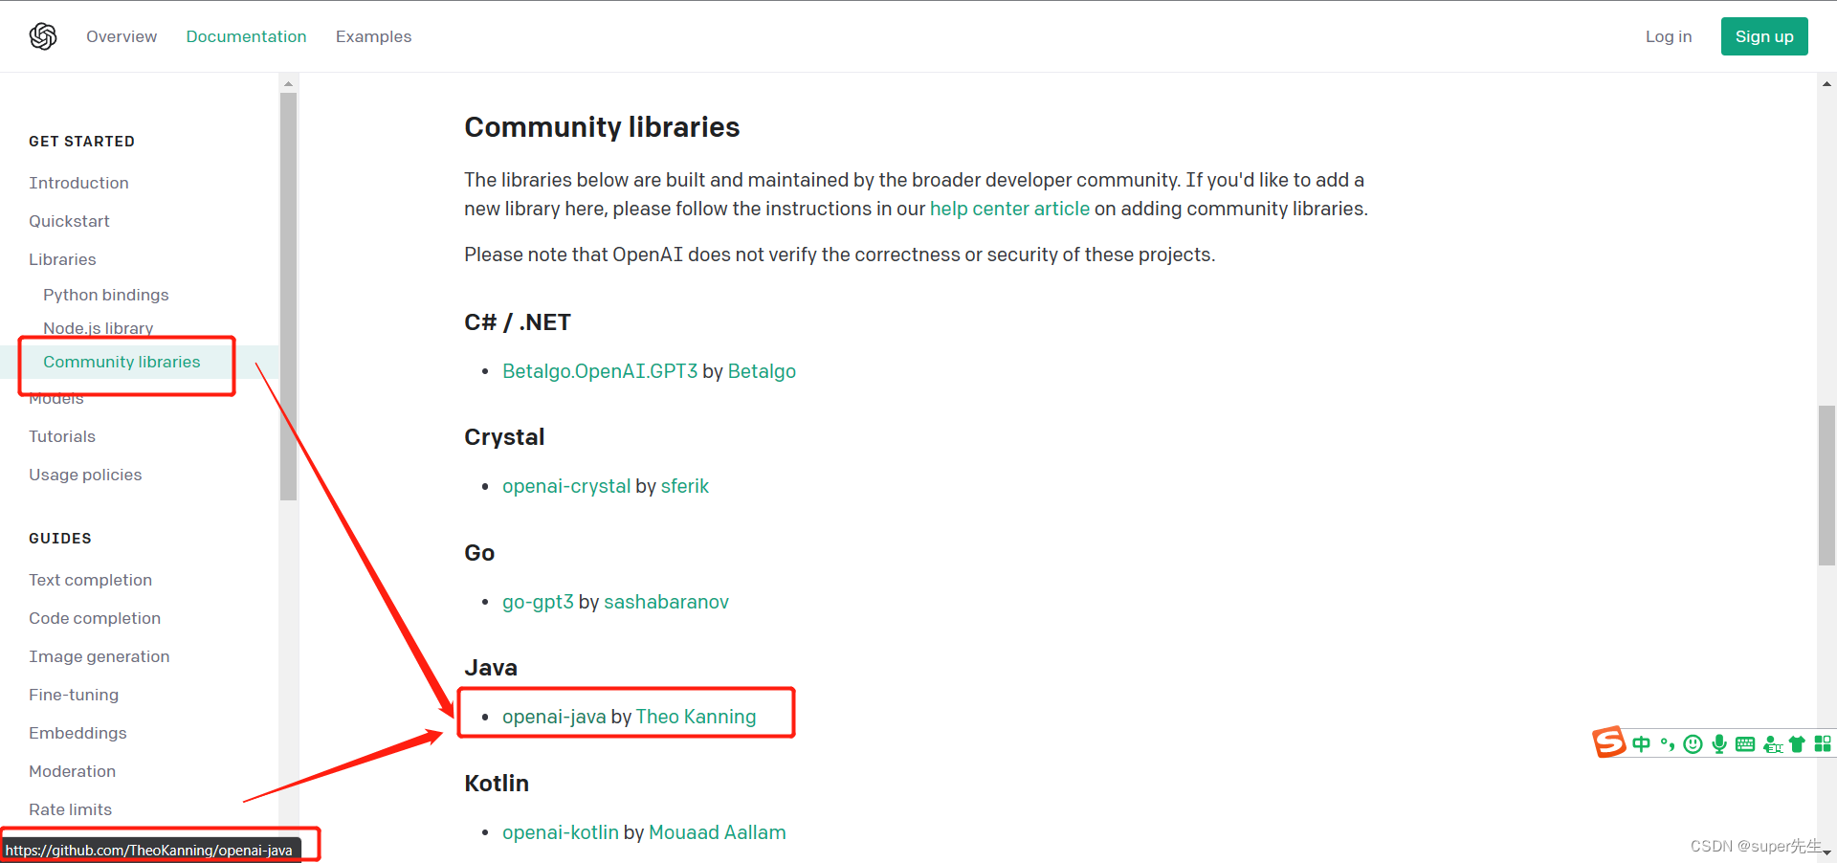Open the Overview tab
1837x863 pixels.
tap(122, 36)
